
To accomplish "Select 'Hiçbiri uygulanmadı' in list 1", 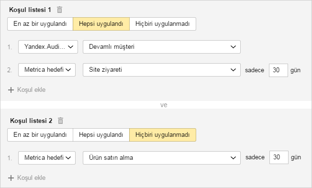I will click(x=163, y=24).
